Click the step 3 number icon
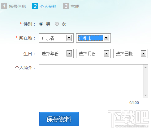 tap(66, 6)
